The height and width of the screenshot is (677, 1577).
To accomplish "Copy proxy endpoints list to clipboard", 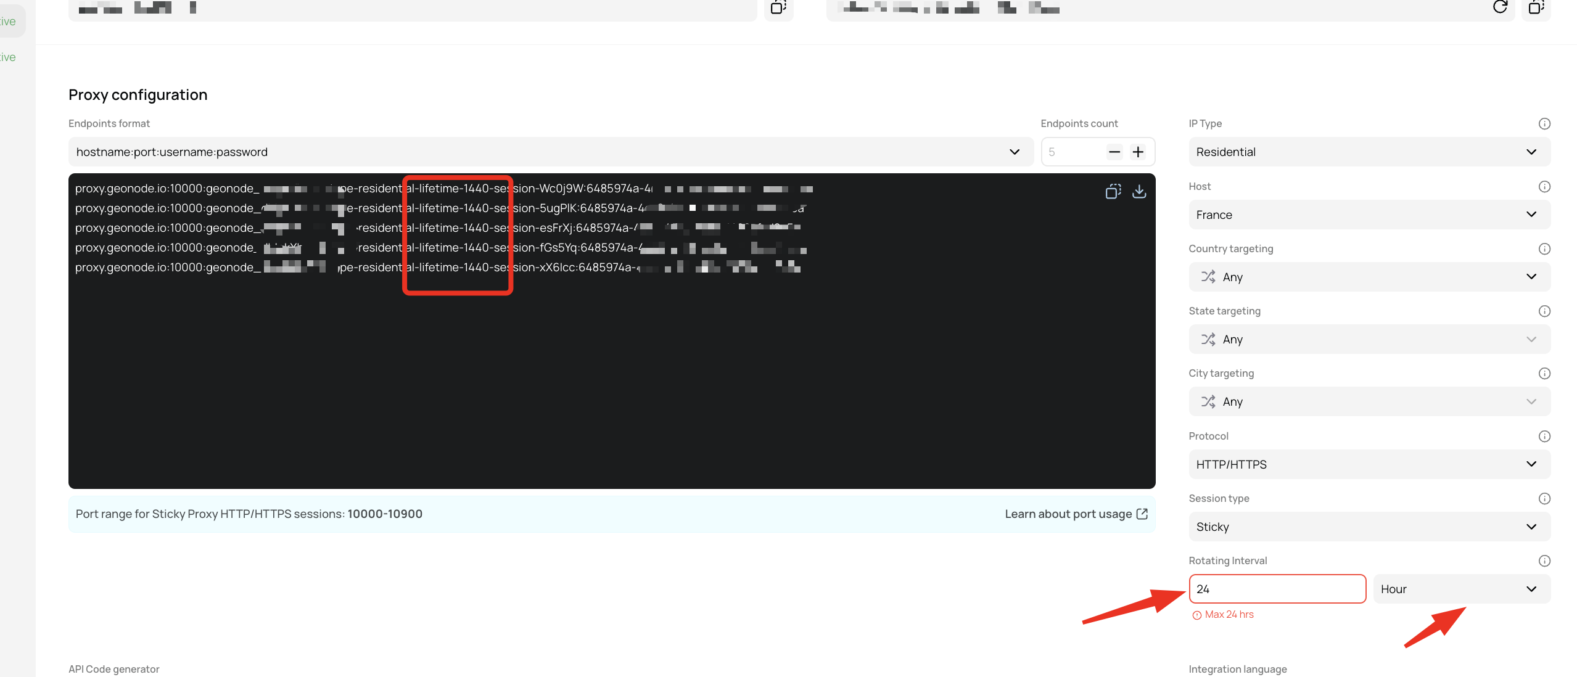I will (x=1113, y=192).
